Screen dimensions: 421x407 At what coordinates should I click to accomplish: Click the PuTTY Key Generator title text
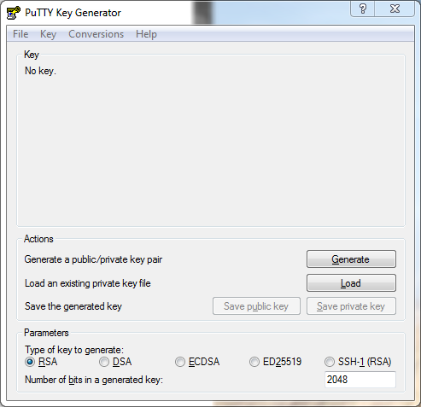pos(73,13)
